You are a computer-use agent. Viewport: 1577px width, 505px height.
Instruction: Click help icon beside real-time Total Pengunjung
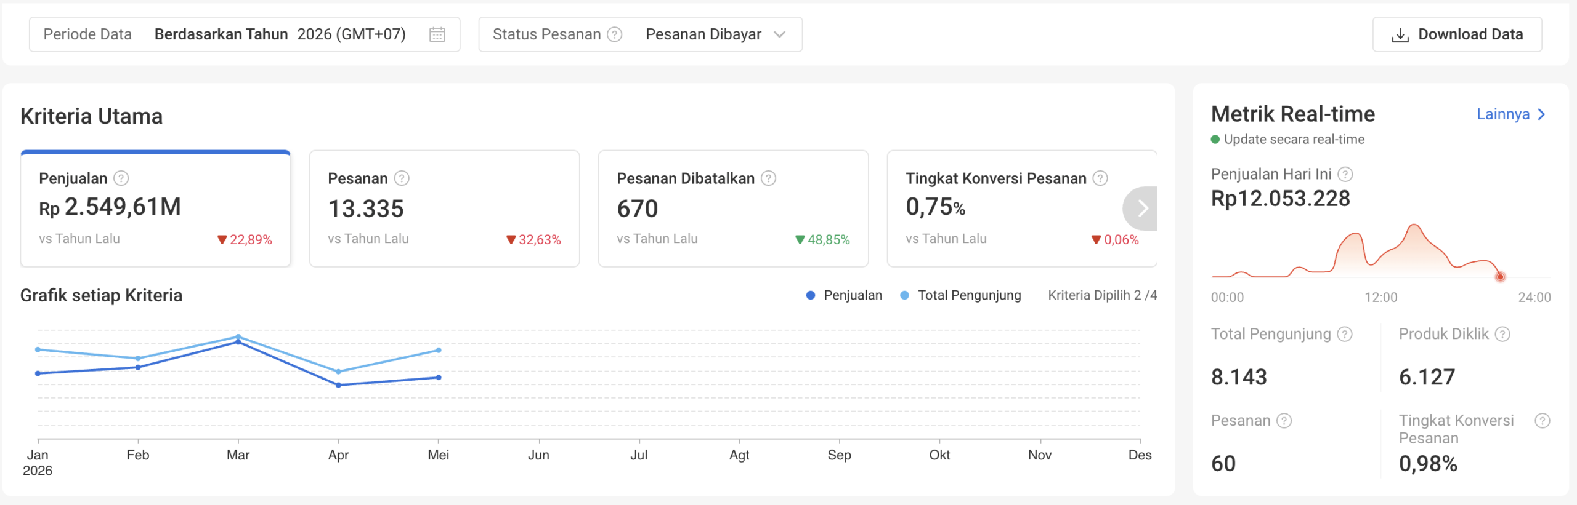[x=1345, y=334]
